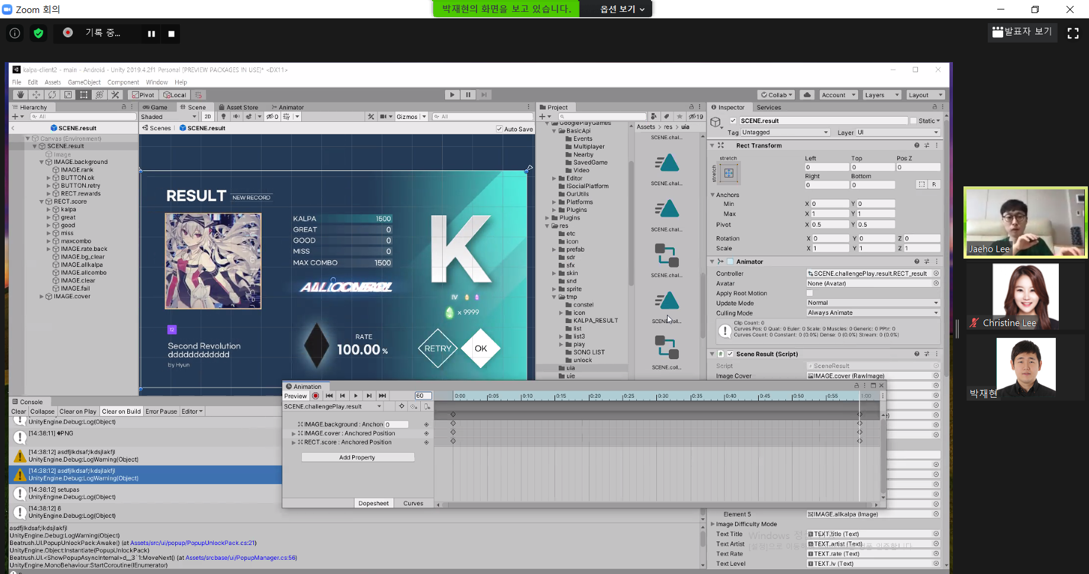Open the Culling Mode dropdown
This screenshot has width=1089, height=574.
click(873, 313)
